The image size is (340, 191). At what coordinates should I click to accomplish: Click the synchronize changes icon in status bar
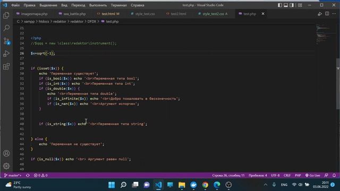pos(28,175)
